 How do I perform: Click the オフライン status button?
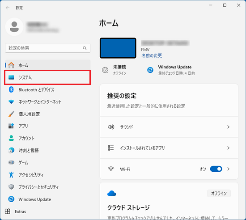pos(219,193)
